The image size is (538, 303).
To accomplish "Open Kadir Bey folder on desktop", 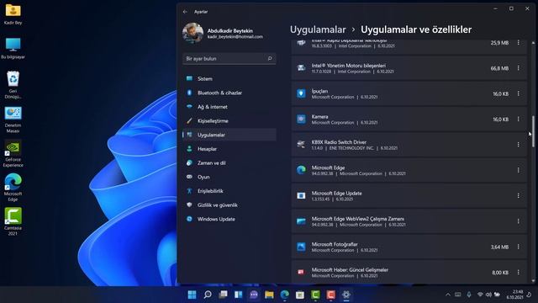I will (13, 14).
